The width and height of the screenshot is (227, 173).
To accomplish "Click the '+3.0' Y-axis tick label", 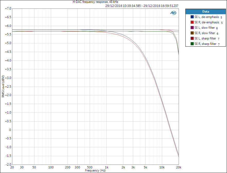I will pos(8,78).
